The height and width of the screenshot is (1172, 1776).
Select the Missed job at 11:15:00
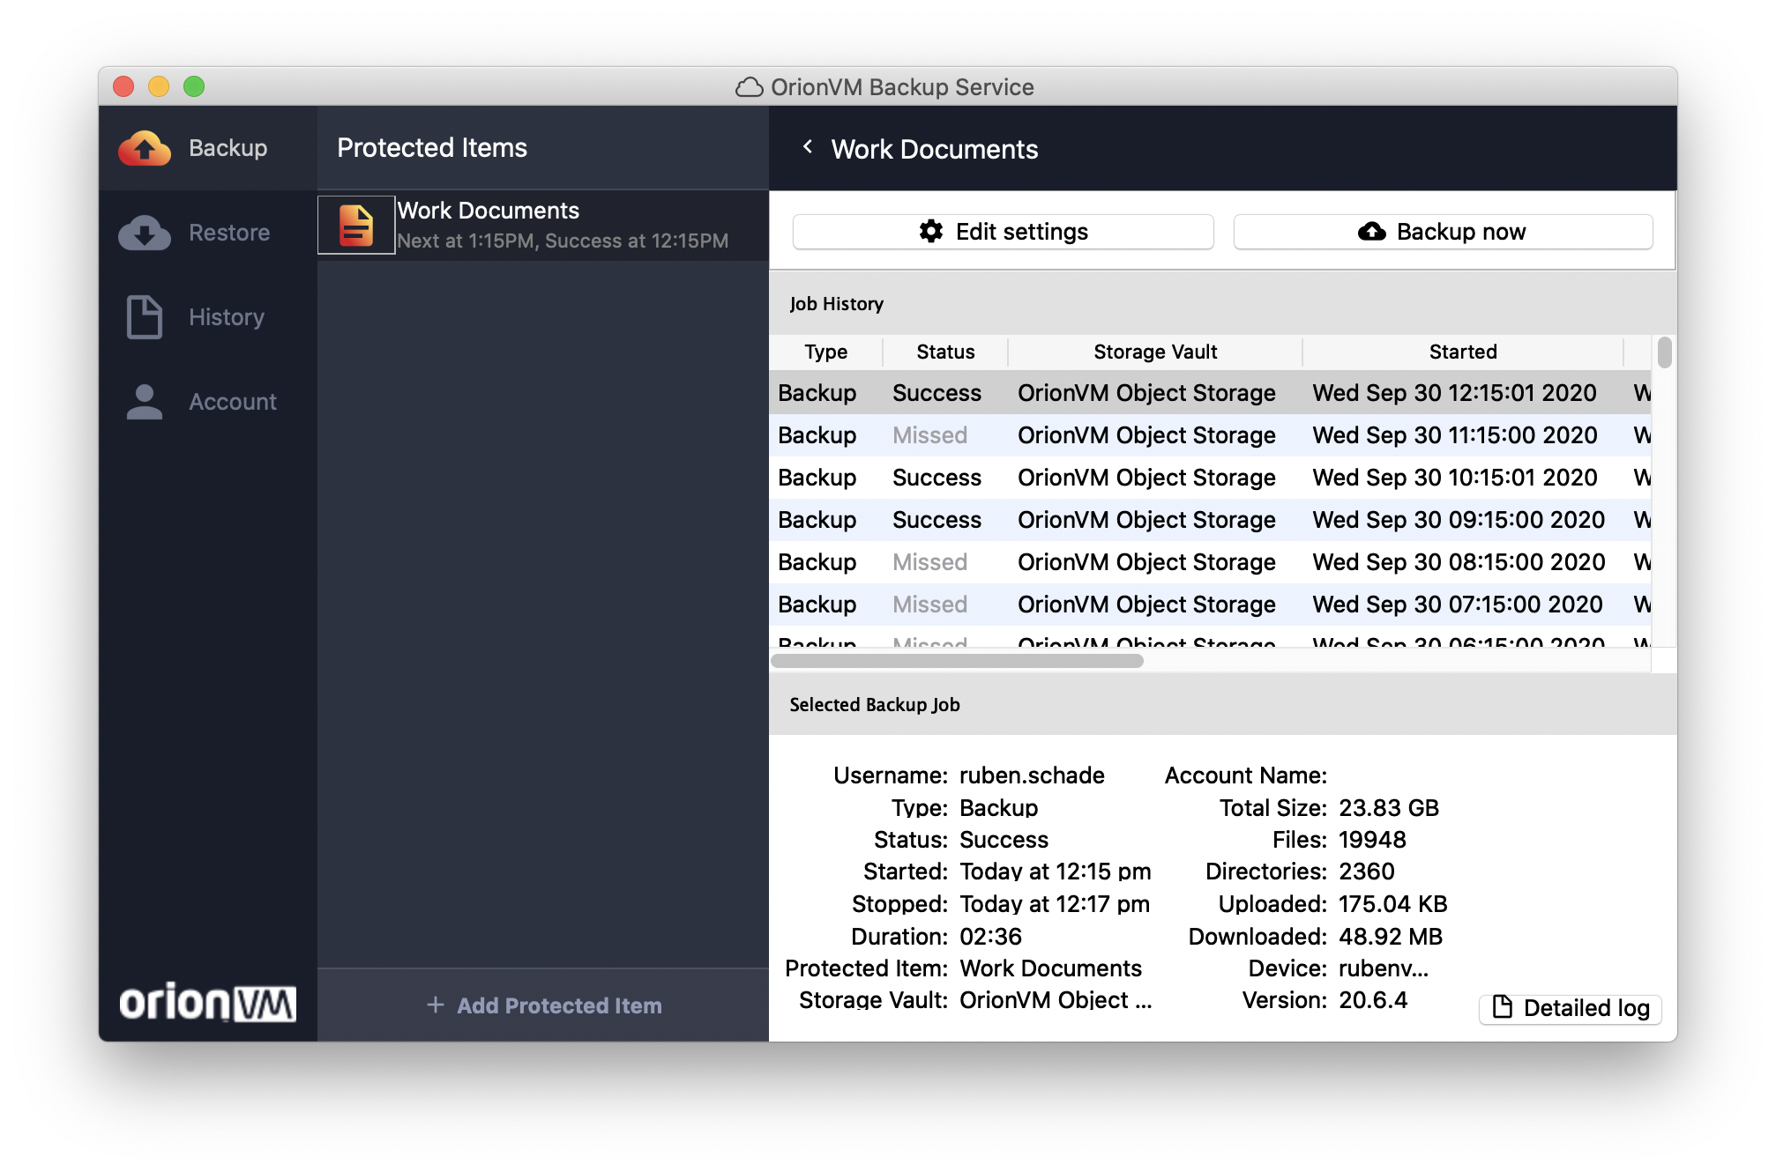[1210, 435]
